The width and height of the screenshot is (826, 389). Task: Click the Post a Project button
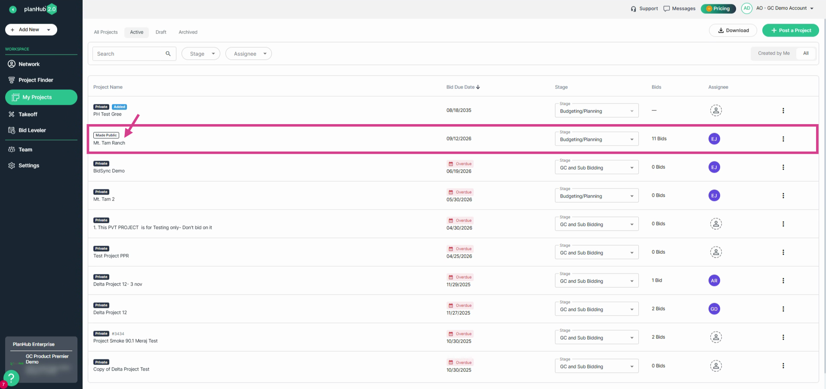[791, 30]
